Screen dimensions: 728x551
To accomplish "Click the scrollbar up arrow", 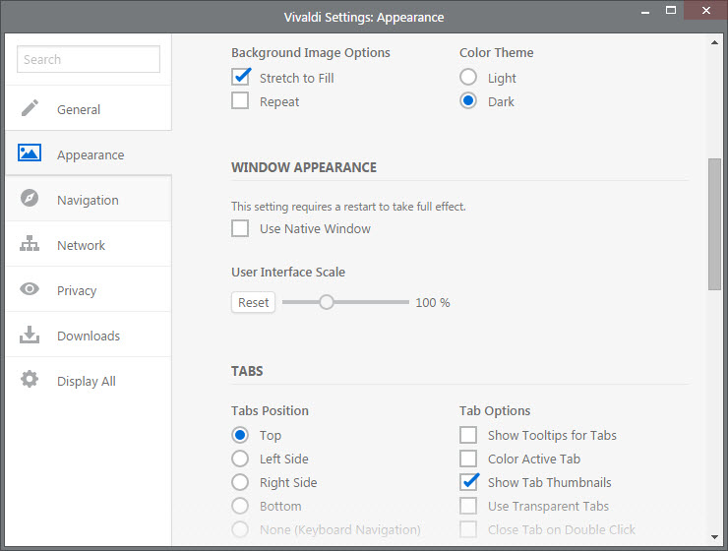I will click(x=714, y=42).
